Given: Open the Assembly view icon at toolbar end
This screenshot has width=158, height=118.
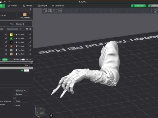Looking at the screenshot, I should pyautogui.click(x=155, y=11).
